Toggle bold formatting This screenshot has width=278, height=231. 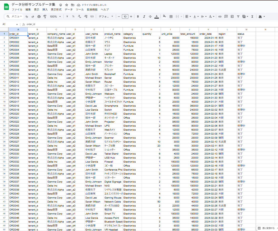(x=138, y=16)
